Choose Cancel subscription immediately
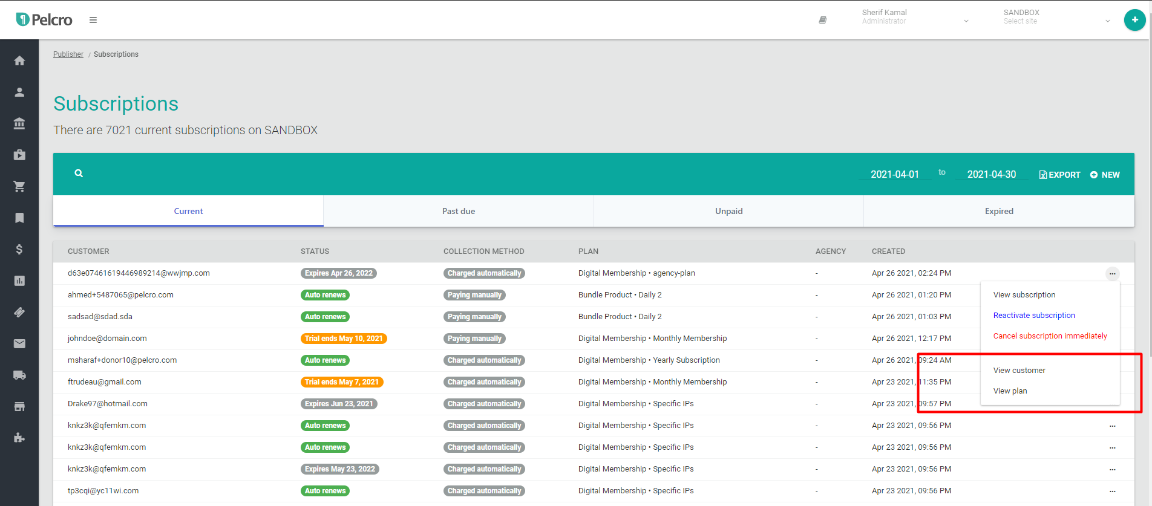 tap(1050, 336)
